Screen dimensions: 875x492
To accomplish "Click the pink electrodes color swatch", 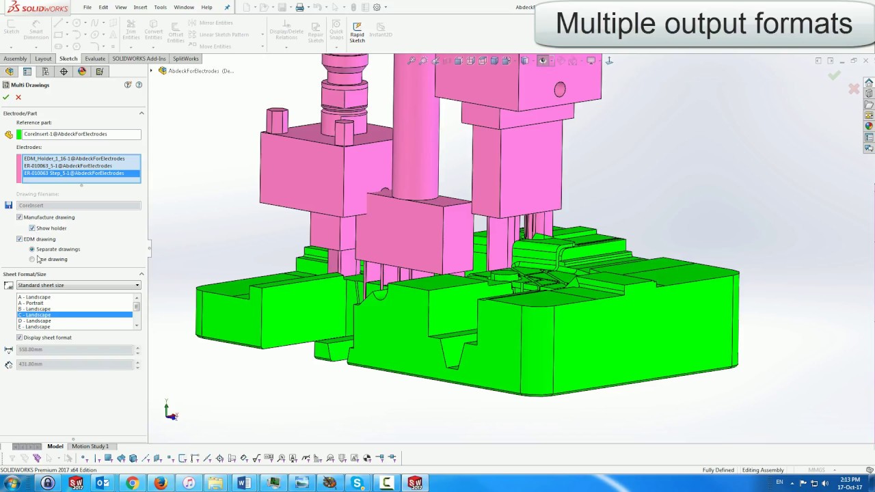I will 19,169.
